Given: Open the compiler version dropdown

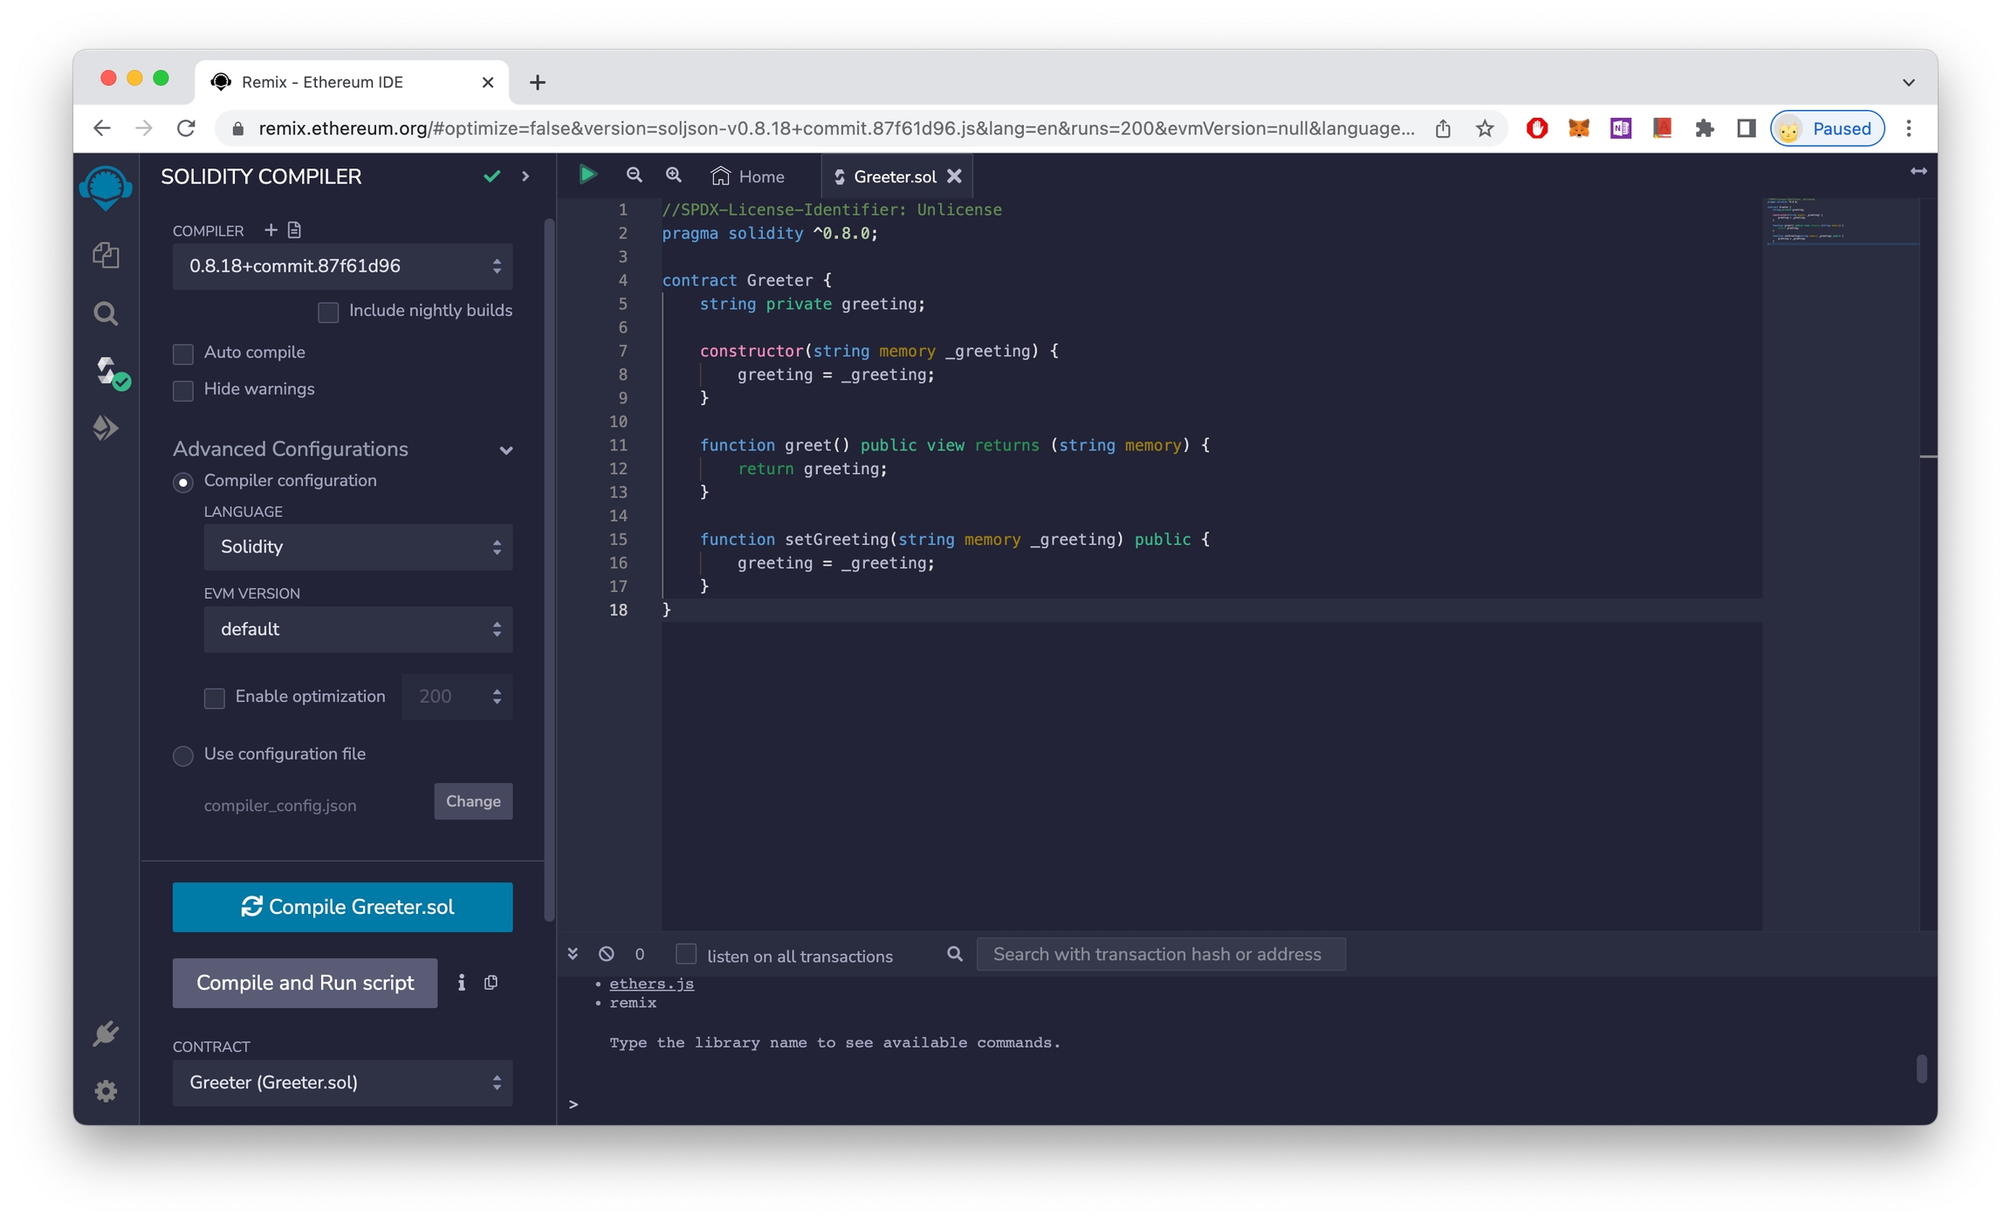Looking at the screenshot, I should (342, 266).
